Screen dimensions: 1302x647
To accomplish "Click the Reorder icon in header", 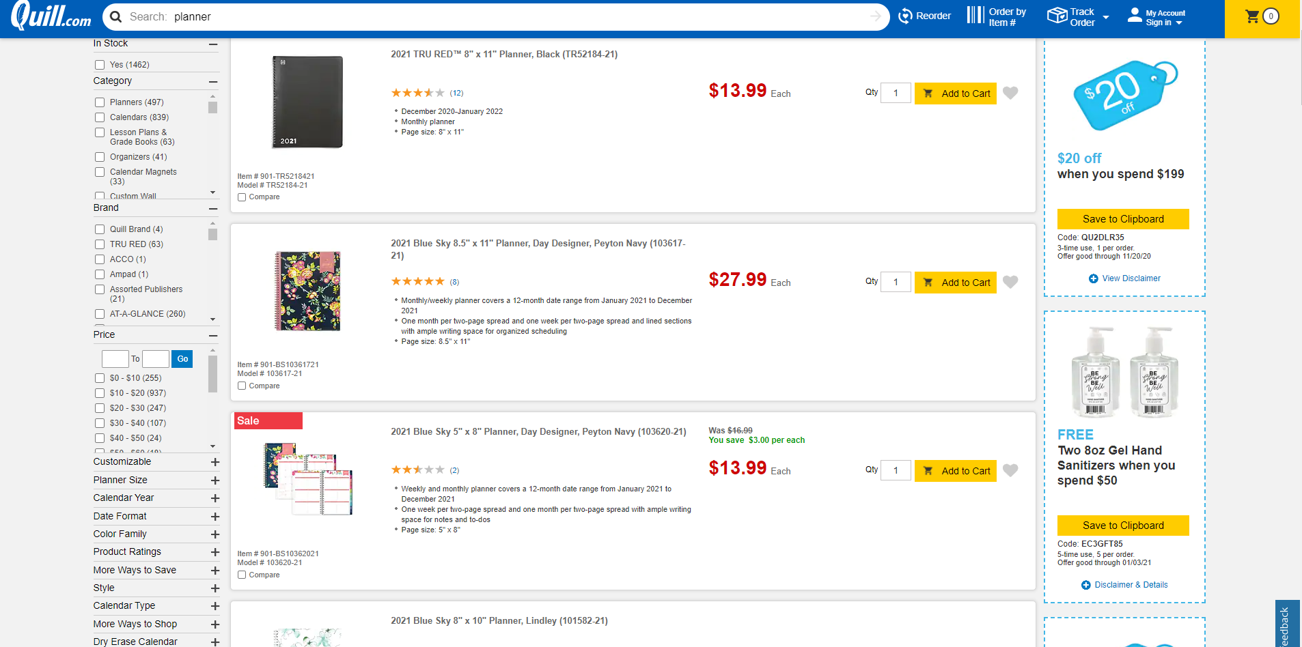I will [905, 16].
